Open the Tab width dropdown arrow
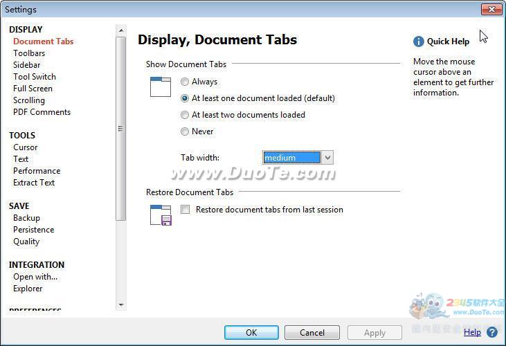The image size is (506, 346). tap(327, 158)
